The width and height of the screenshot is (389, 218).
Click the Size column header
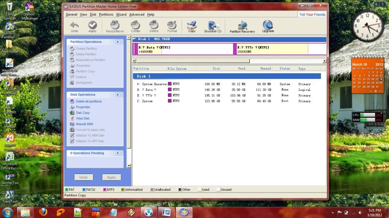(x=216, y=69)
